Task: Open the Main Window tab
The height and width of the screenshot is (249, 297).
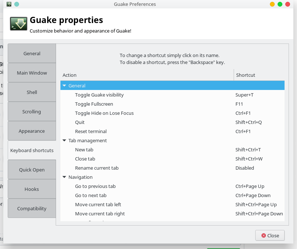Action: pos(32,73)
